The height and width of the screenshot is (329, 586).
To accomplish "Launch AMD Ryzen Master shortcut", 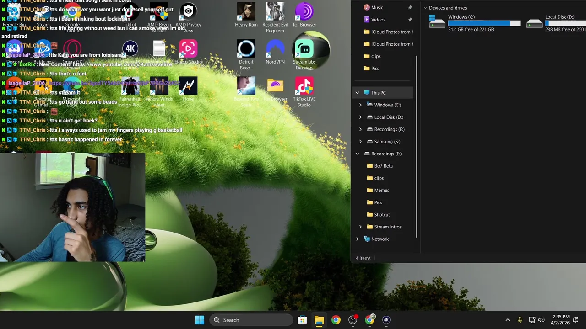I will point(159,17).
